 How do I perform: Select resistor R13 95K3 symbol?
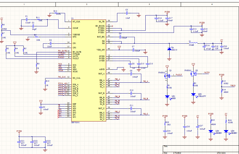click(x=222, y=82)
